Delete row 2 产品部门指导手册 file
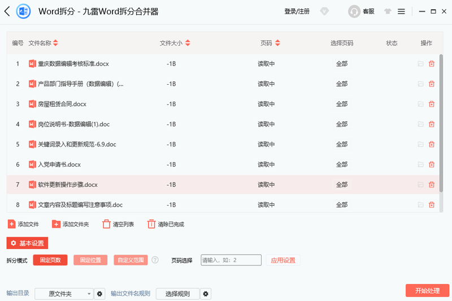The image size is (452, 301). [432, 84]
